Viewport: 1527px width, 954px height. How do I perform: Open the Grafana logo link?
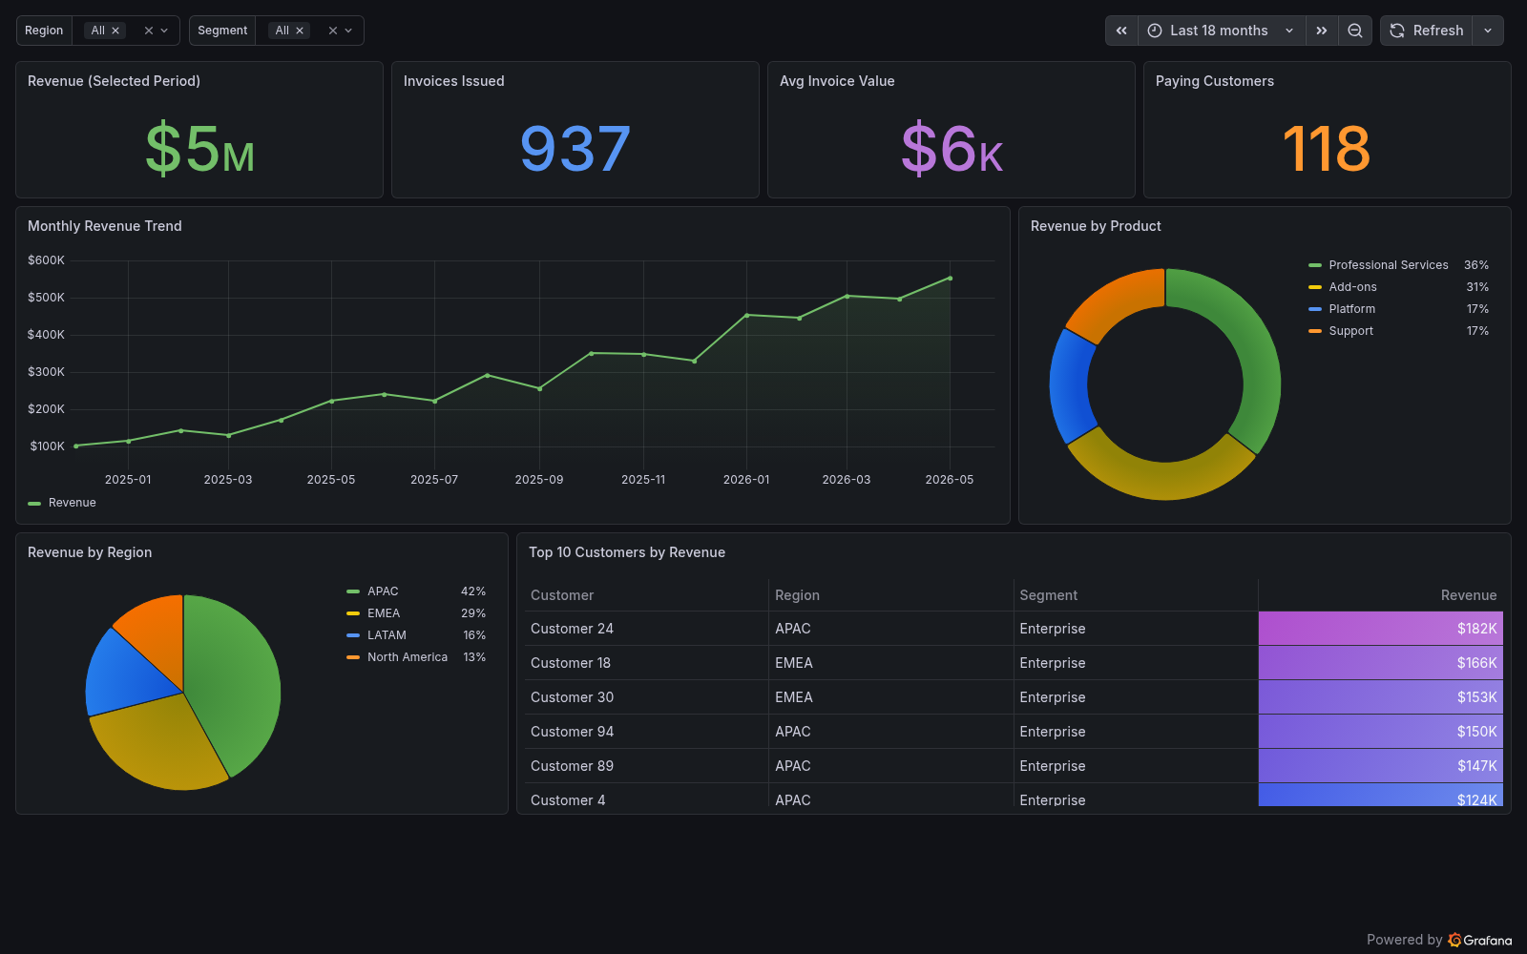pyautogui.click(x=1480, y=940)
